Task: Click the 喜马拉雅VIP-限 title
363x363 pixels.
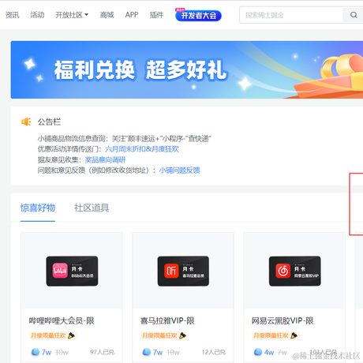Action: coord(167,320)
